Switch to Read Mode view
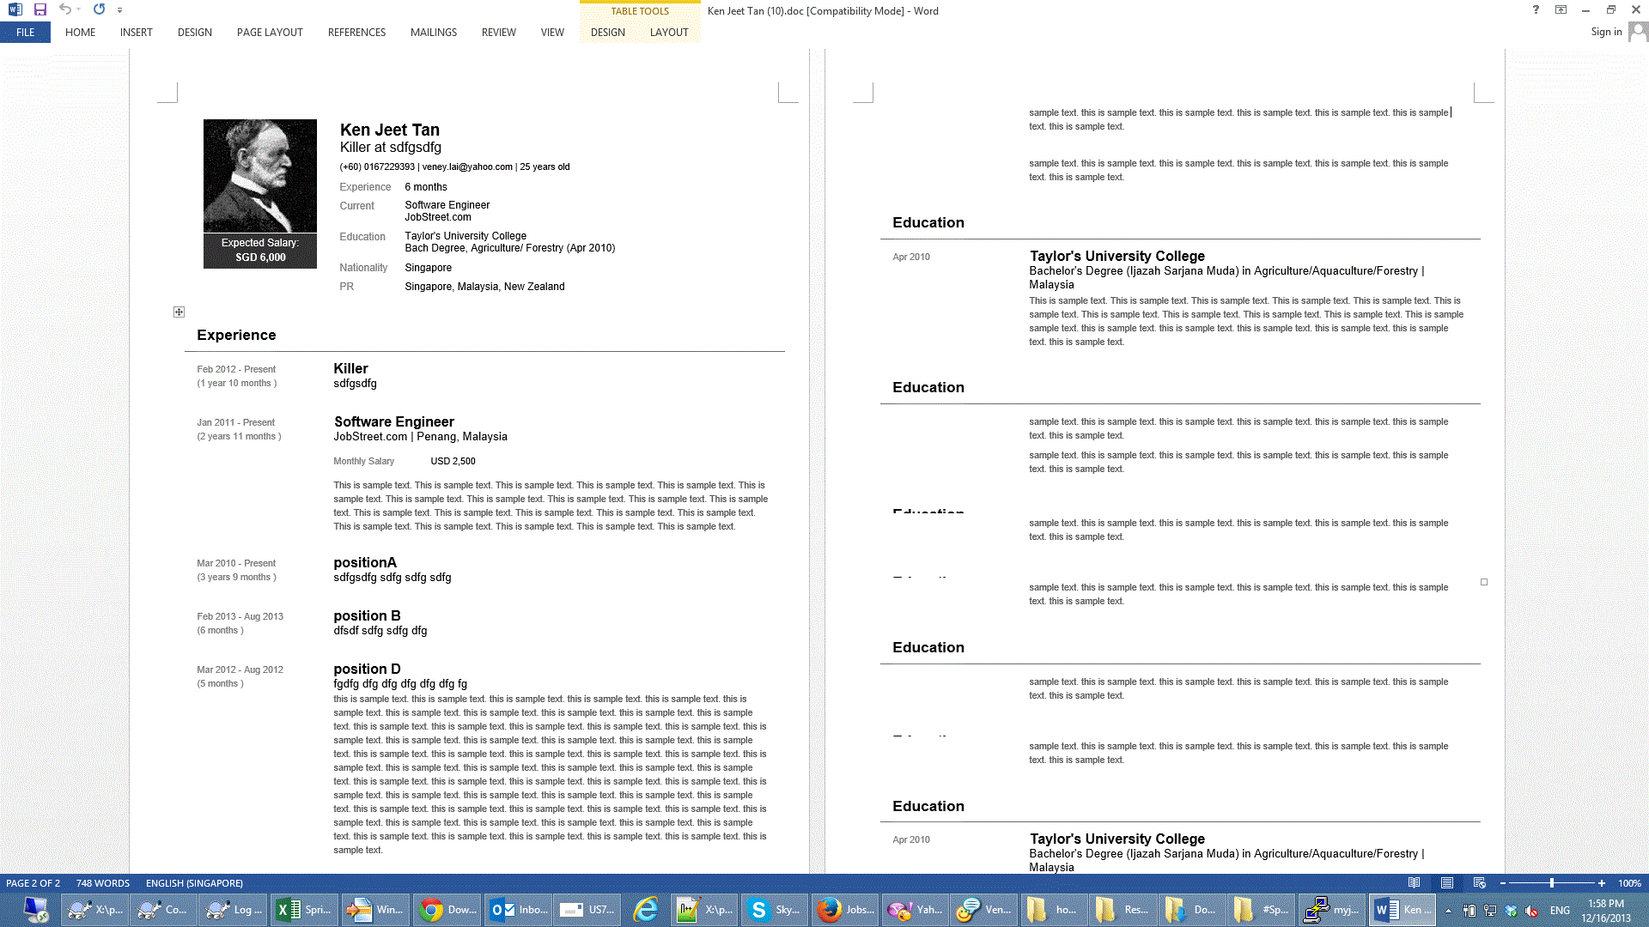This screenshot has height=927, width=1649. click(1414, 883)
